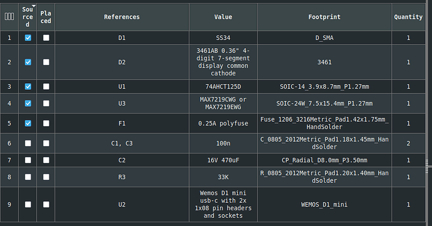Mark C2 470uF capacitor as Sourced
This screenshot has width=432, height=226.
[x=28, y=160]
